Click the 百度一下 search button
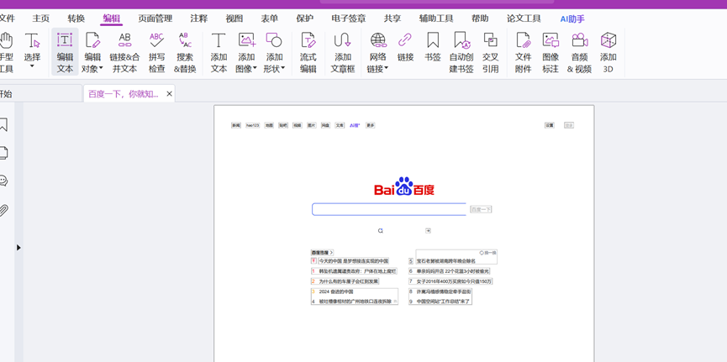 481,209
